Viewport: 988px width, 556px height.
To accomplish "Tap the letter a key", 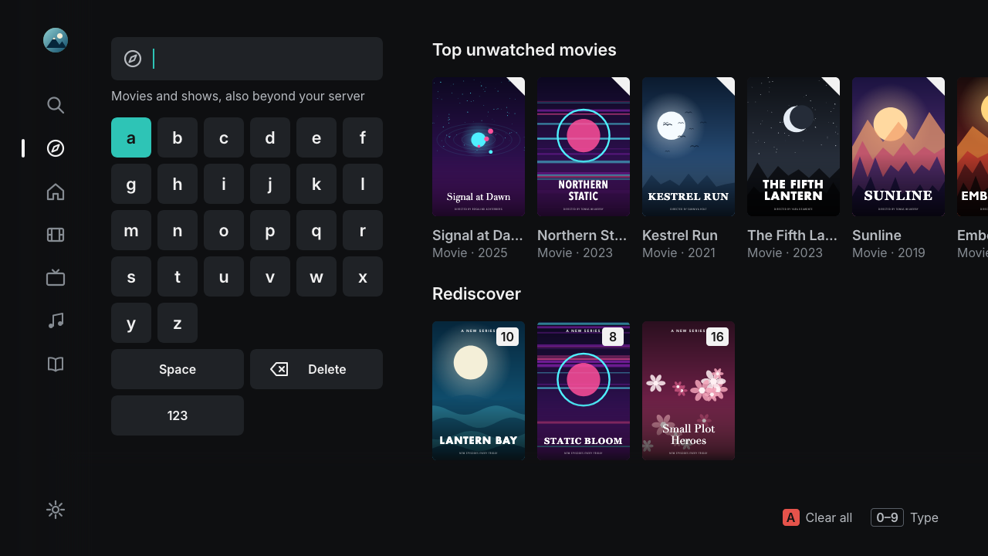I will tap(131, 137).
